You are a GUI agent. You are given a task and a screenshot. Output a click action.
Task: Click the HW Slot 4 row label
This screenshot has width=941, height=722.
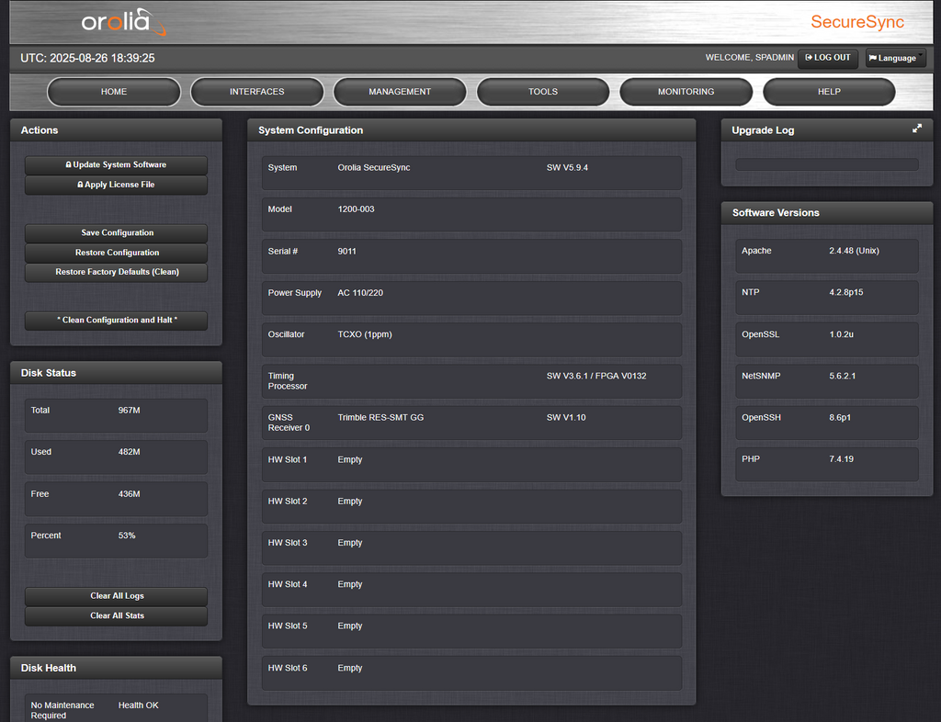(x=288, y=584)
